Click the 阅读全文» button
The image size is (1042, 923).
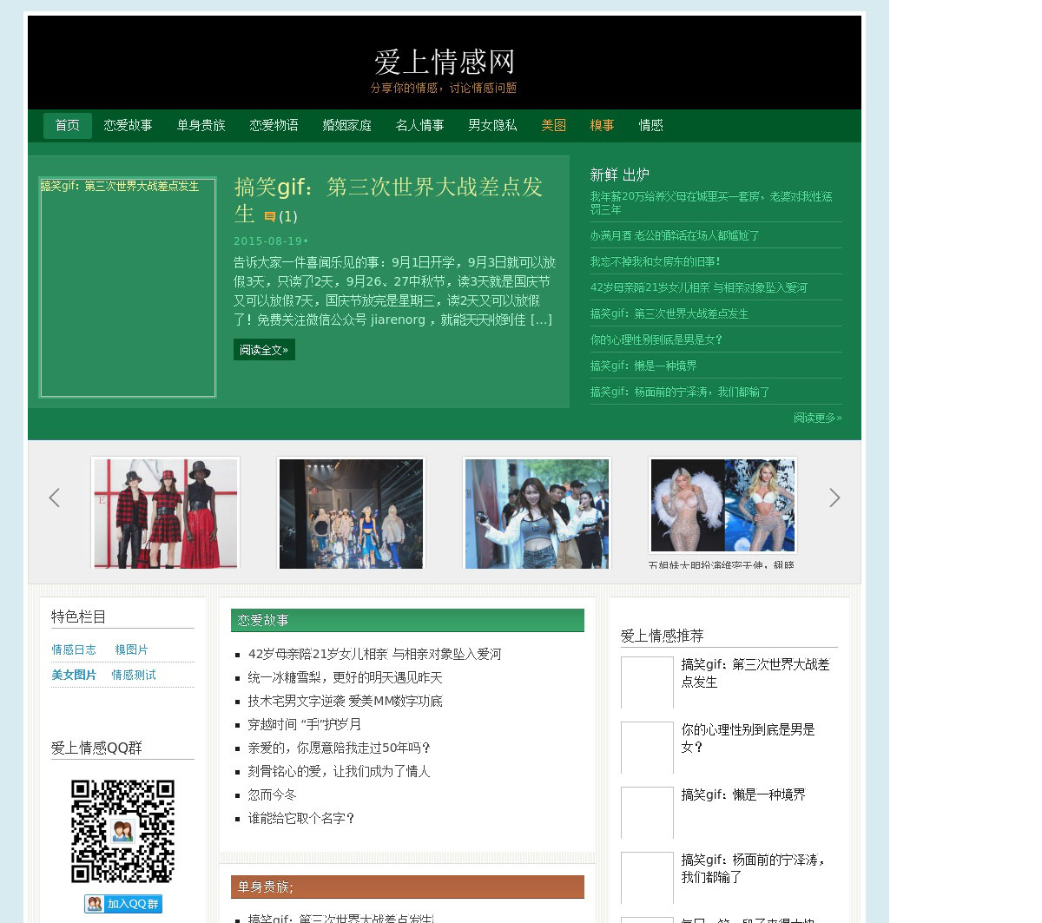264,350
